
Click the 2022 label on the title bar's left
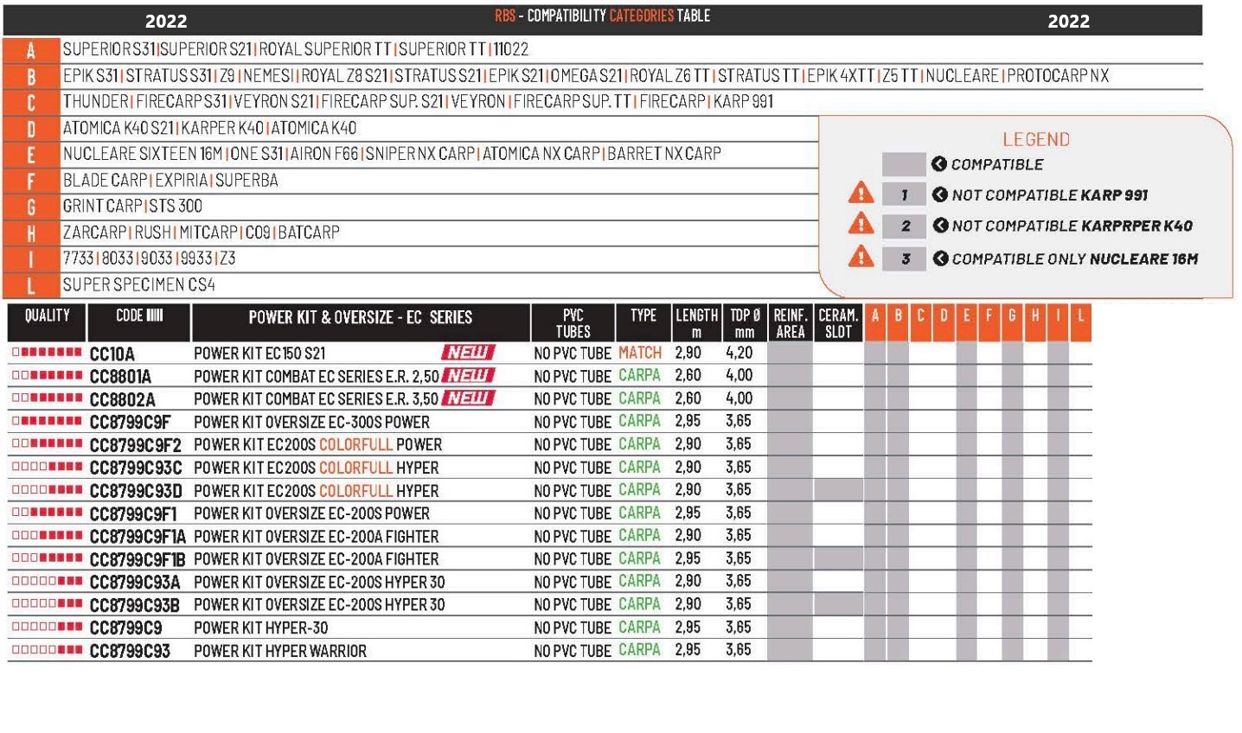click(x=166, y=22)
